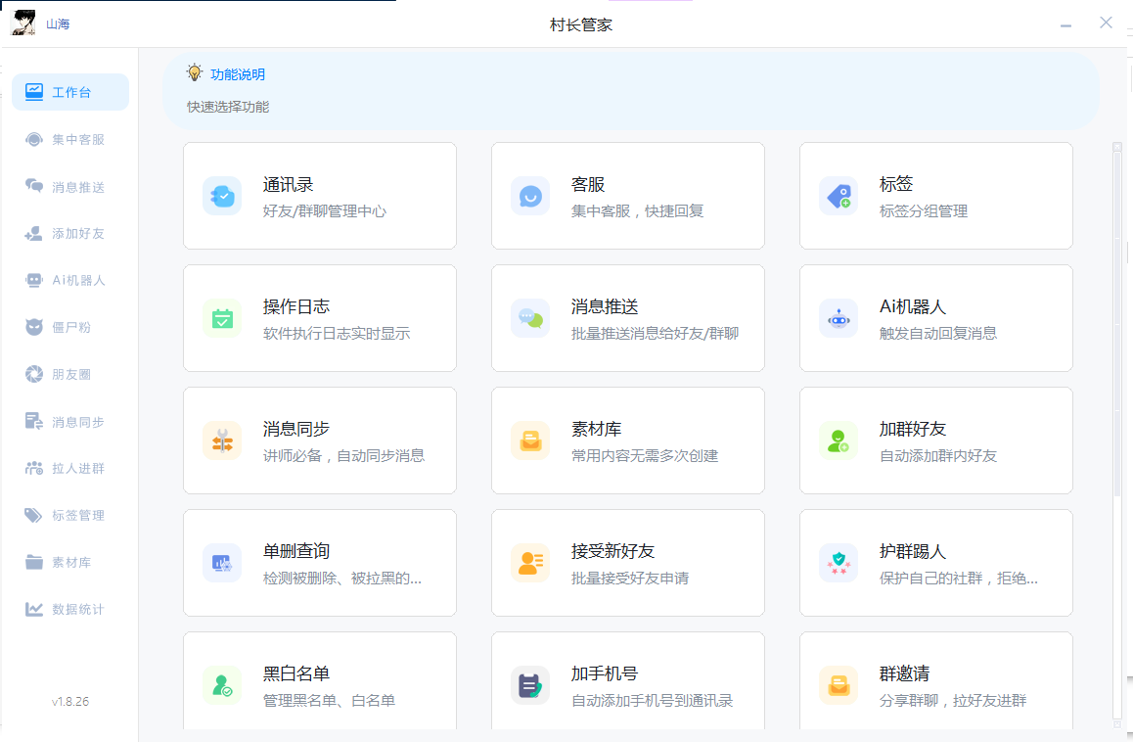Open 朋友圈 from the sidebar

(70, 375)
